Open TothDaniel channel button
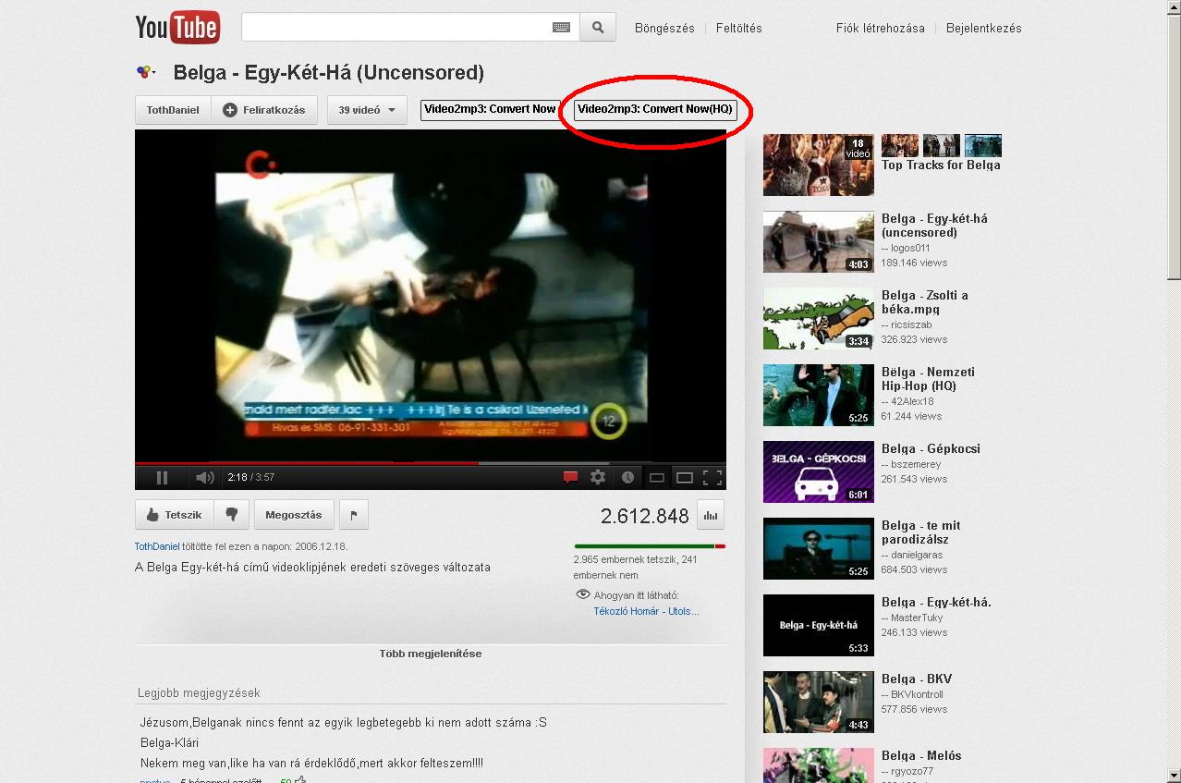Screen dimensions: 1181x783 pyautogui.click(x=173, y=109)
